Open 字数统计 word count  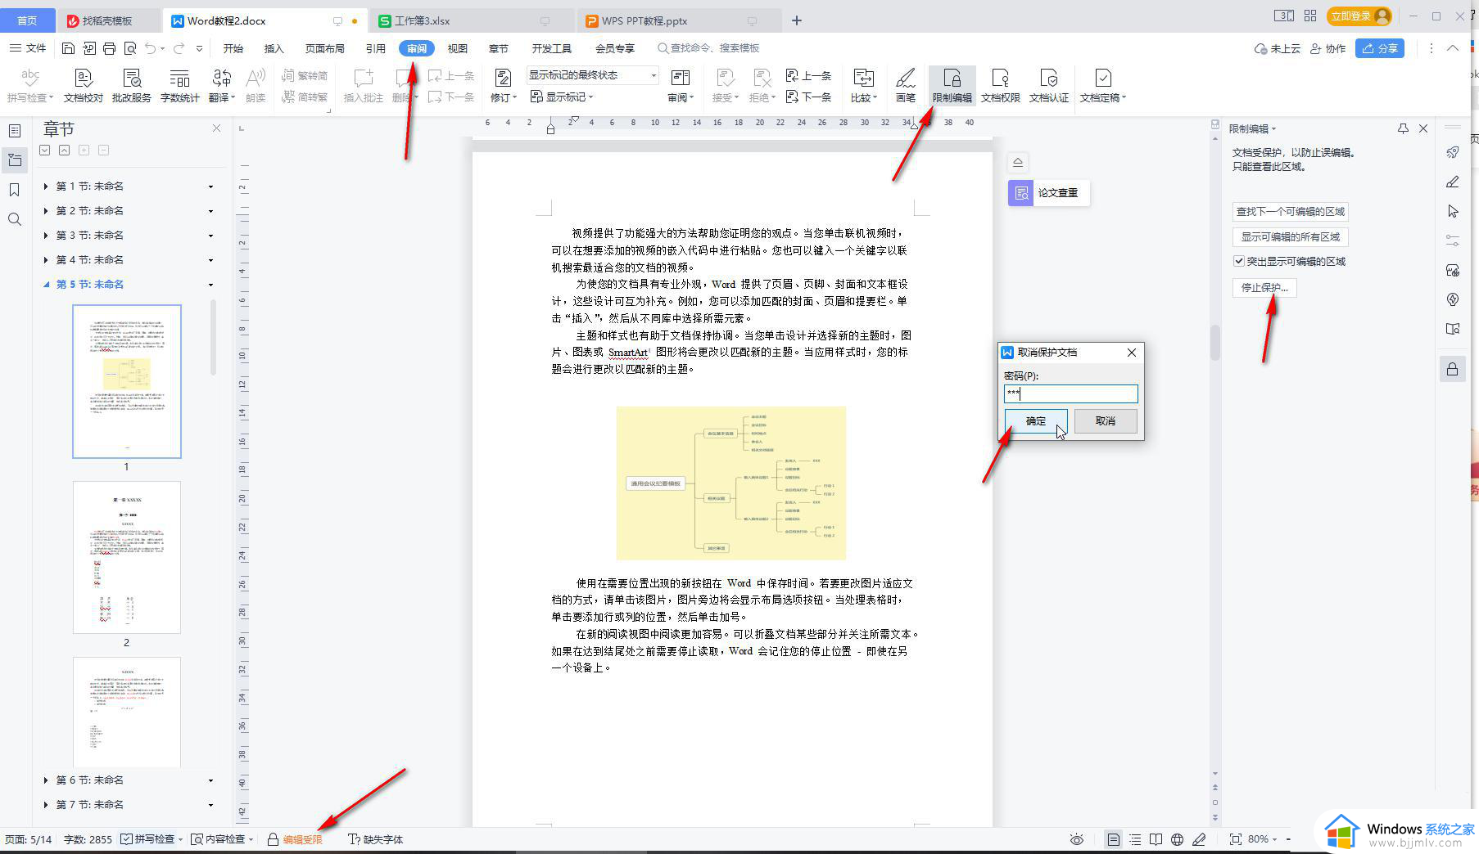coord(179,86)
